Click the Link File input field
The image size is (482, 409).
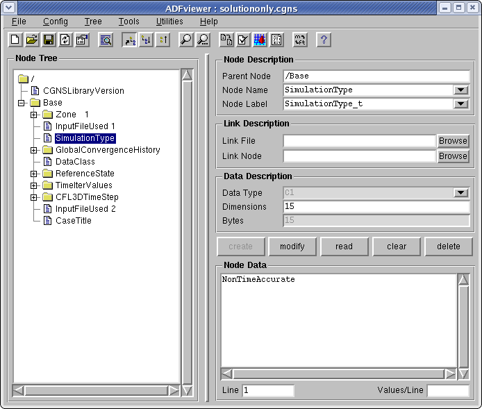pos(359,141)
